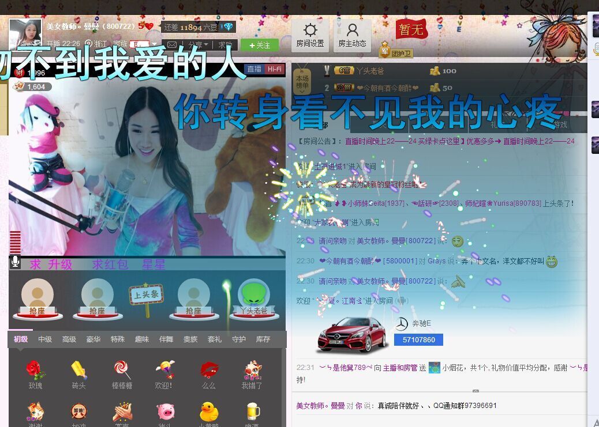
Task: Grab the second 抢座 seat
Action: coord(97,300)
